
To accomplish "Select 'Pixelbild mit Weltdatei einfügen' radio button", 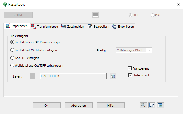I will click(x=12, y=50).
